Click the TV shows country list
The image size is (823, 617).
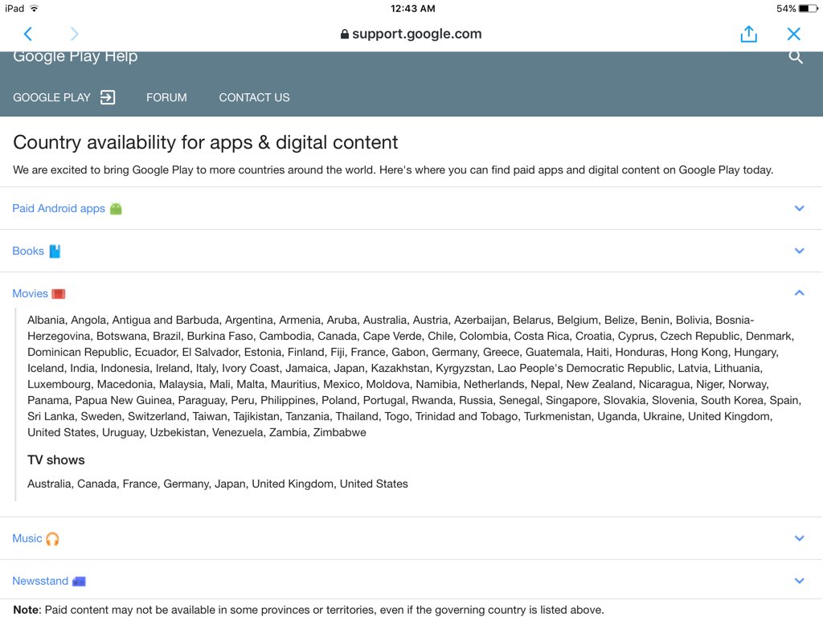click(217, 484)
